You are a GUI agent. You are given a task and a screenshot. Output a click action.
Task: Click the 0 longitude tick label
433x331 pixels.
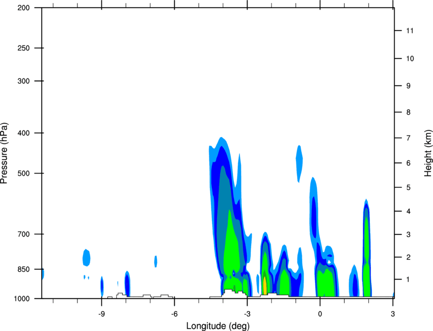320,314
